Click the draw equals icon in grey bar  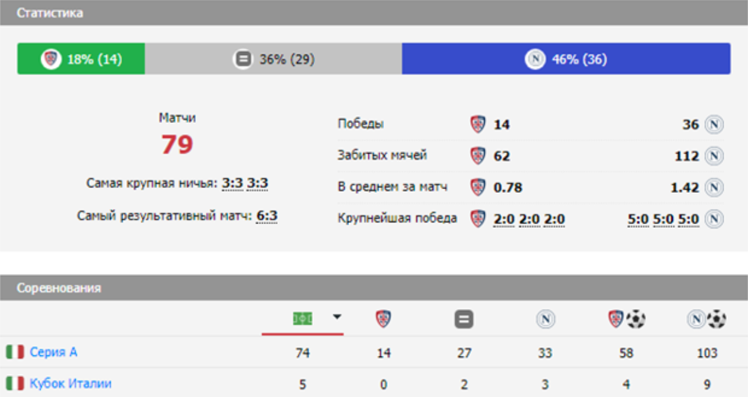coord(242,59)
